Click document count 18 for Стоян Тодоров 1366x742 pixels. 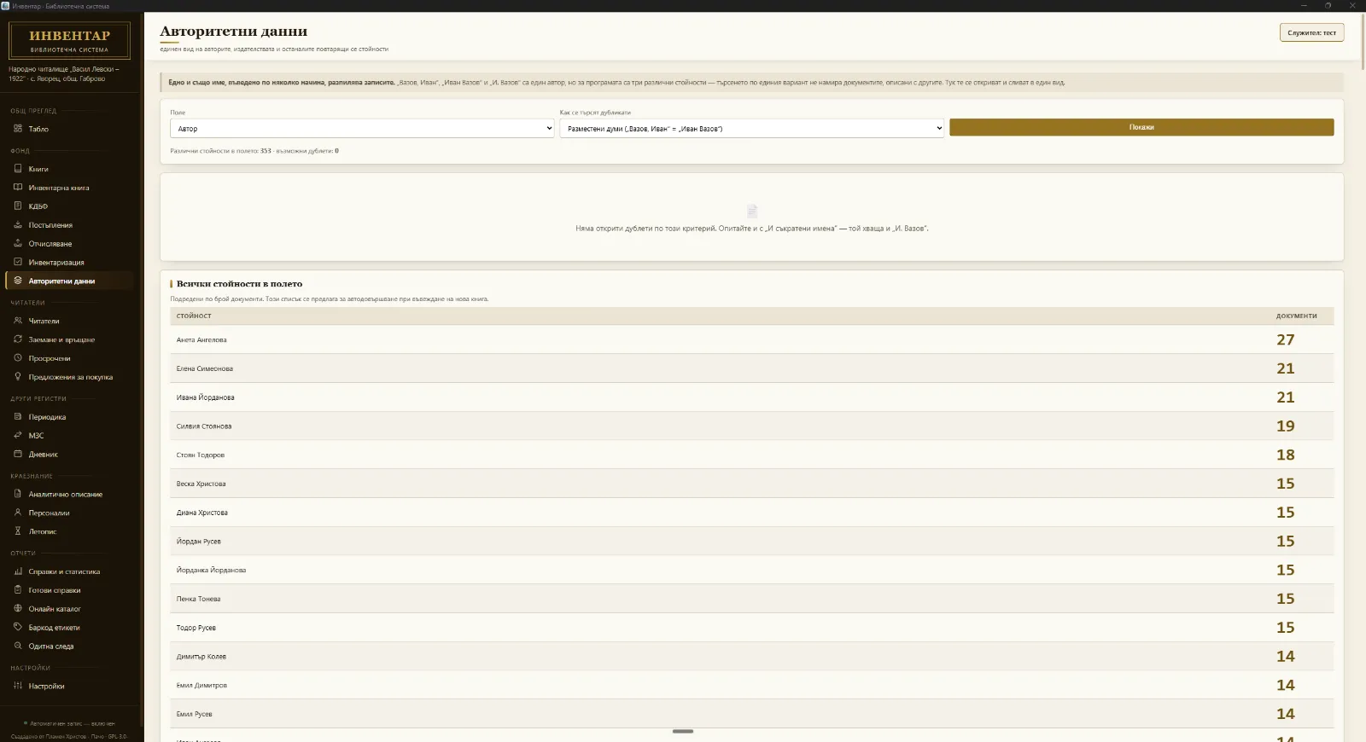(1286, 455)
